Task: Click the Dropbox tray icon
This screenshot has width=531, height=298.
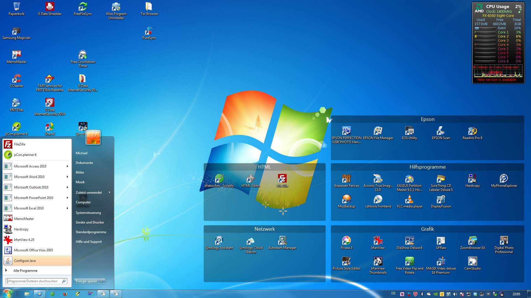Action: [x=475, y=294]
